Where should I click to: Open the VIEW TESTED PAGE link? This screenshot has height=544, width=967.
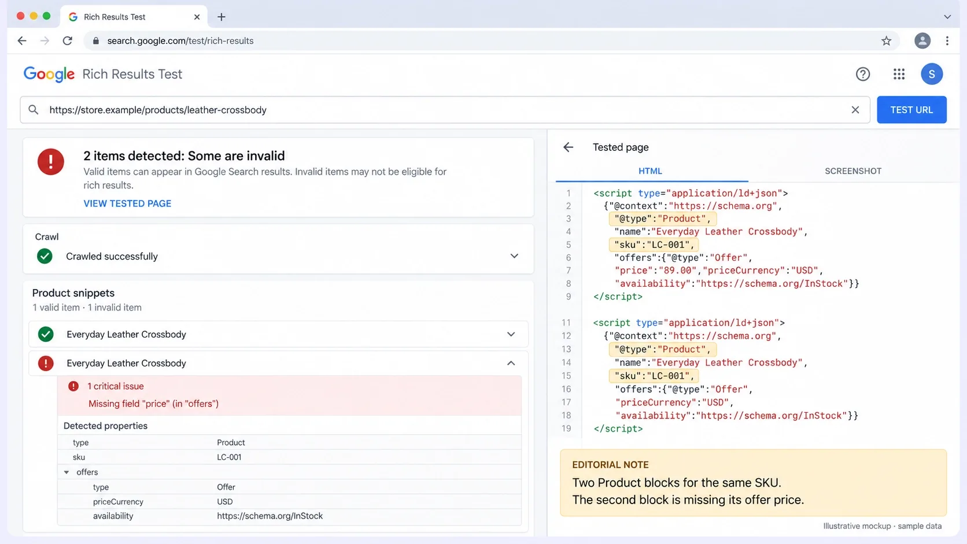coord(127,203)
